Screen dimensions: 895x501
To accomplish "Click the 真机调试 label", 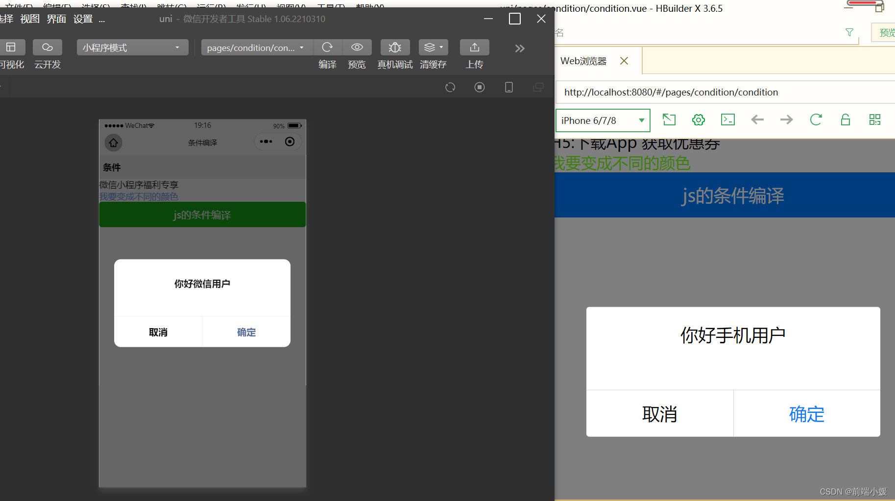I will [395, 65].
